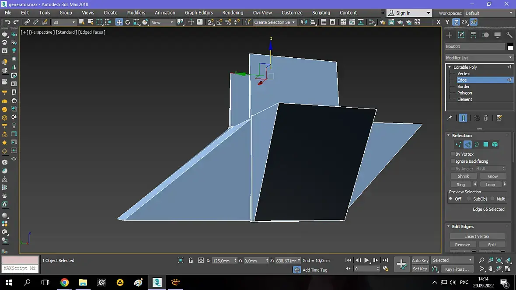Viewport: 516px width, 290px height.
Task: Click the Box001 object color swatch
Action: (x=510, y=47)
